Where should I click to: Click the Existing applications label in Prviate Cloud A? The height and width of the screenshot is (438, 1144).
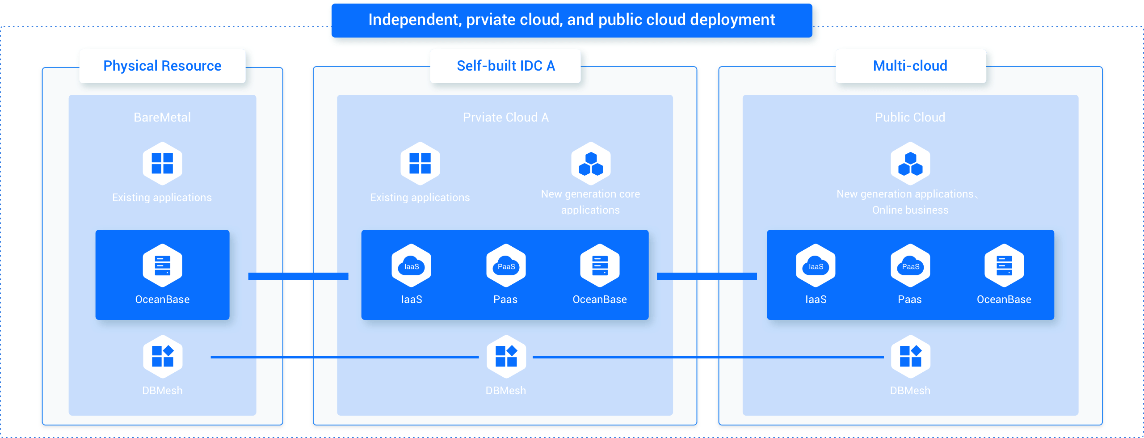tap(420, 198)
